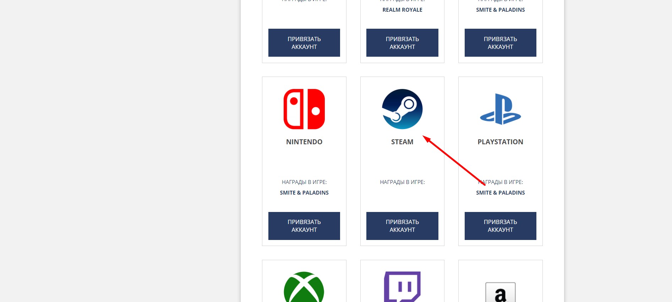Click the Twitch logo icon

coord(402,287)
